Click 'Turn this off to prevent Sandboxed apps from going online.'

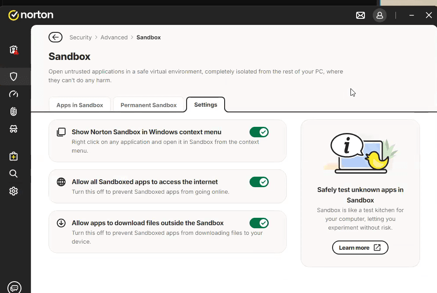coord(150,192)
